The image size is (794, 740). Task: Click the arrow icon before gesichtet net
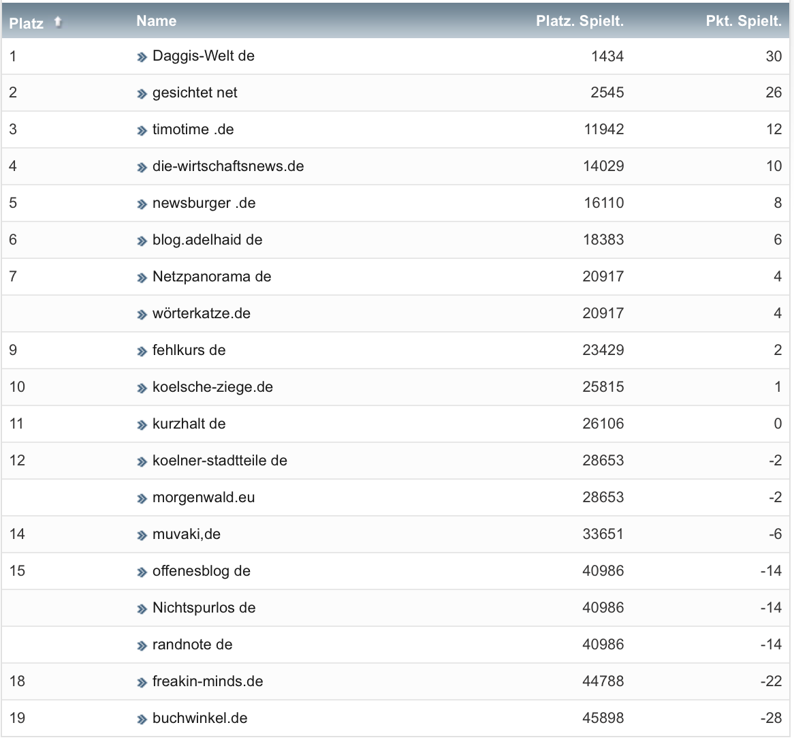tap(142, 94)
